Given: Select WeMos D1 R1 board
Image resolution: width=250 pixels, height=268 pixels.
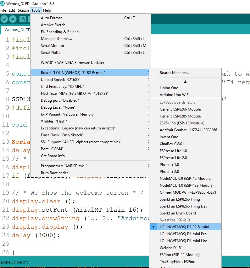Looking at the screenshot, I should (185, 248).
